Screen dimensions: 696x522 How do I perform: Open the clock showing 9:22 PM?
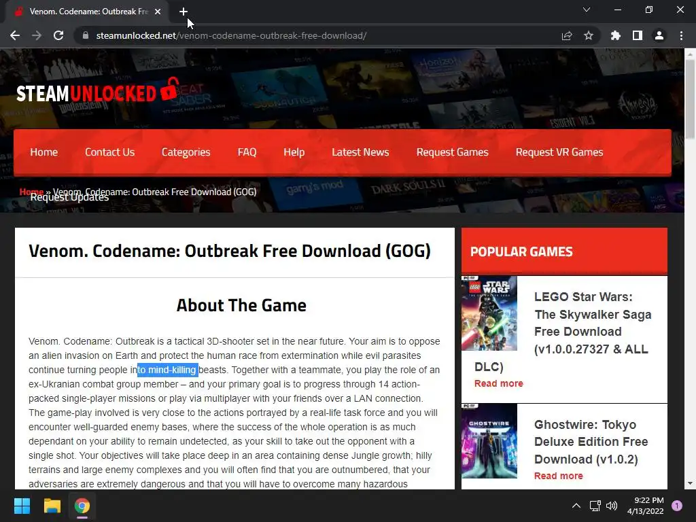(x=646, y=506)
